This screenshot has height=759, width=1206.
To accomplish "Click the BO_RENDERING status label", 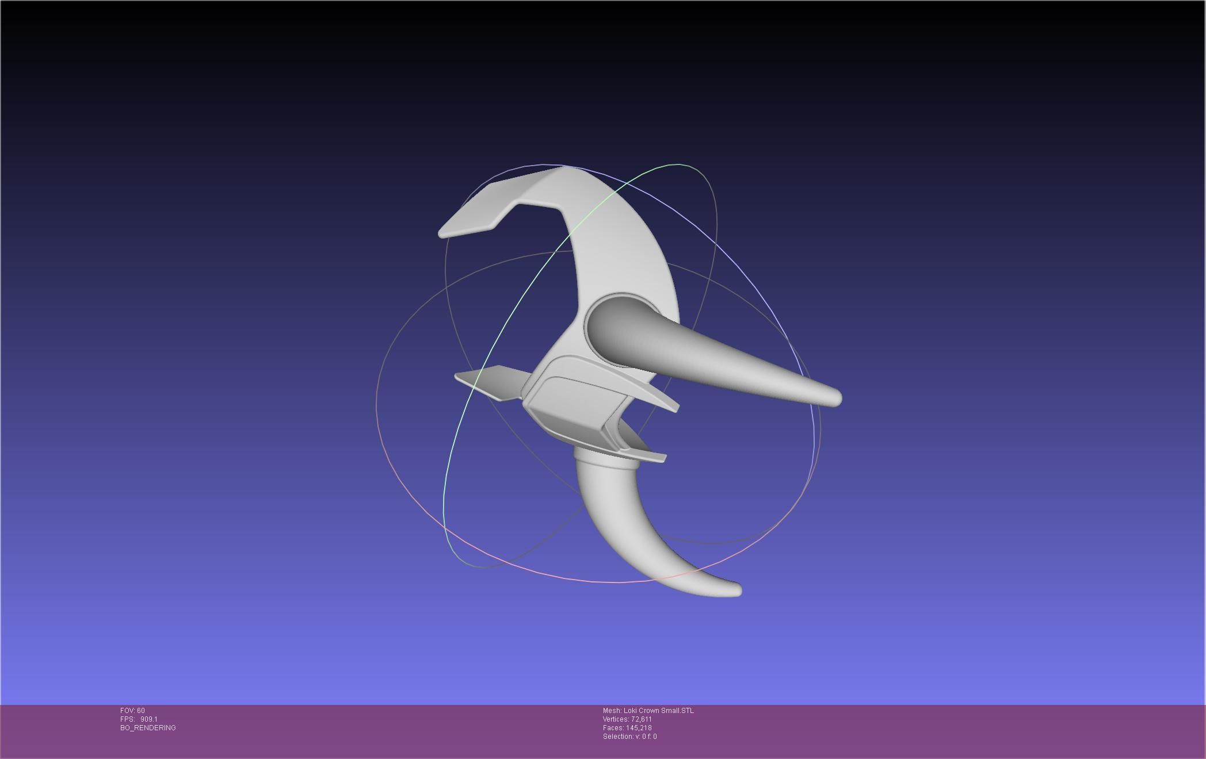I will click(x=148, y=728).
